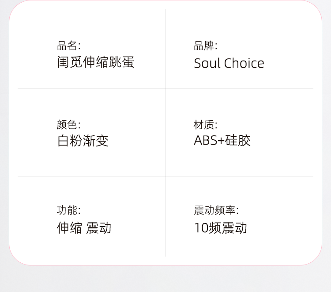This screenshot has height=292, width=331.
Task: Select the word 震动 under 功能
Action: tap(98, 228)
